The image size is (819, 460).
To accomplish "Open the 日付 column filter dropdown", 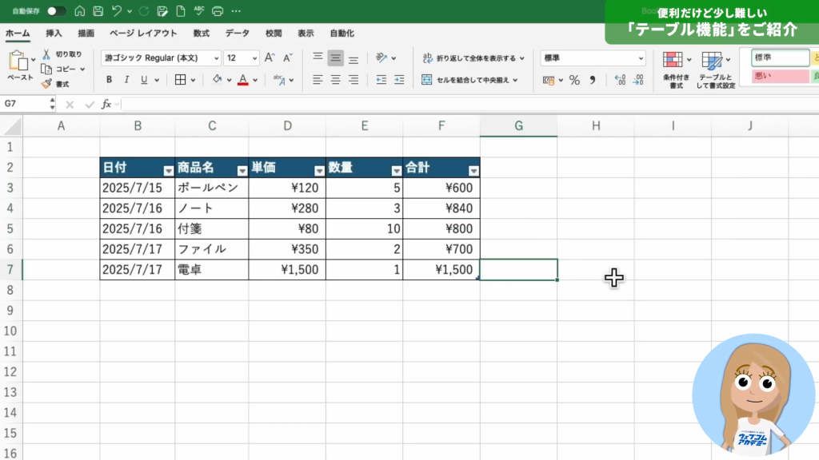I will (x=168, y=171).
